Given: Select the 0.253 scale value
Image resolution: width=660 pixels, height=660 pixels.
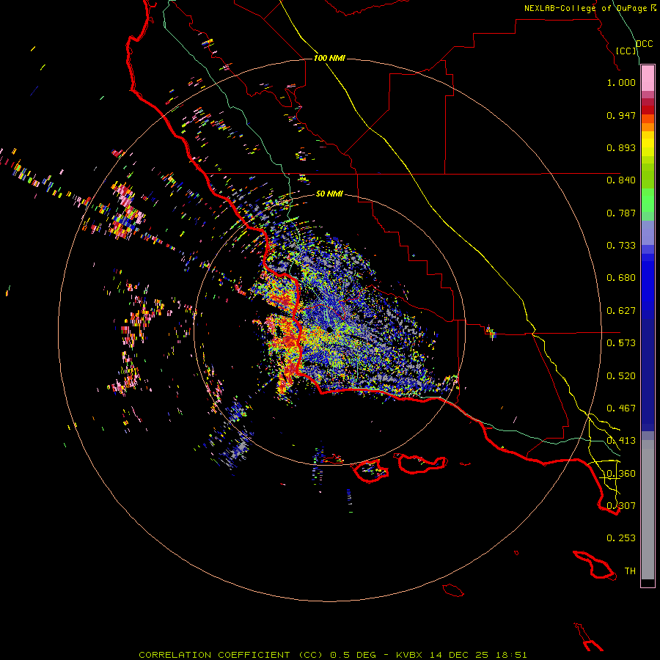Looking at the screenshot, I should coord(621,538).
